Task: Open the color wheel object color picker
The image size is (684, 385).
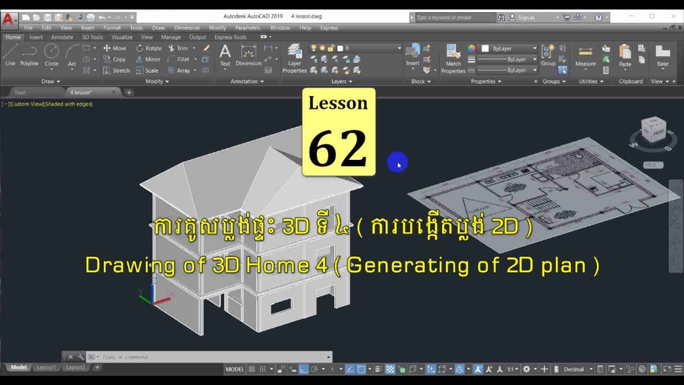Action: tap(471, 48)
